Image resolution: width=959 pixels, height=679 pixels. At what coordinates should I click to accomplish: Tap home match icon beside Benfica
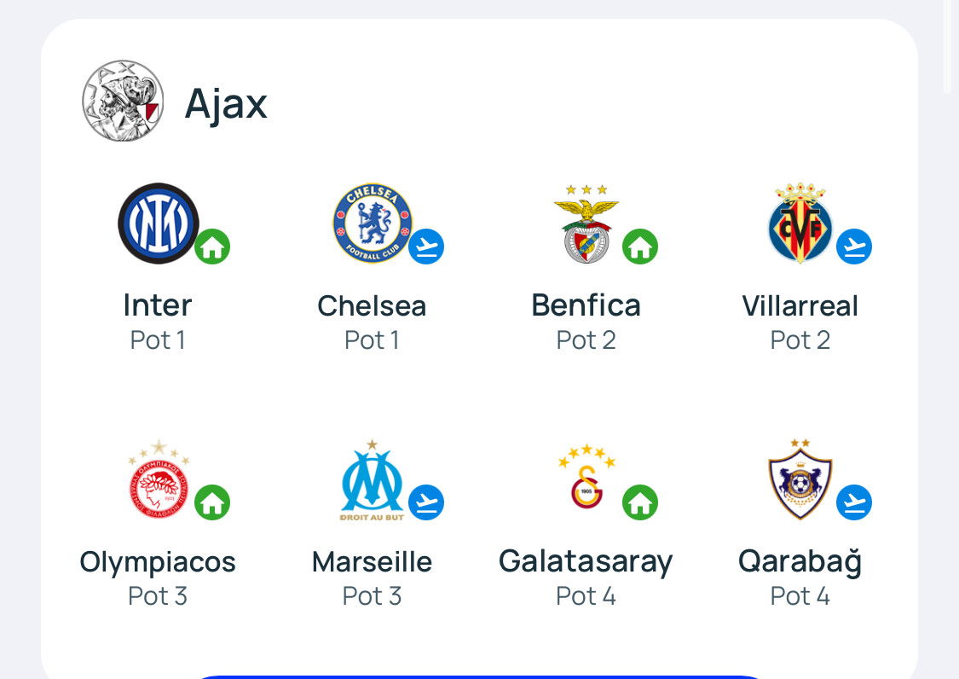point(639,247)
